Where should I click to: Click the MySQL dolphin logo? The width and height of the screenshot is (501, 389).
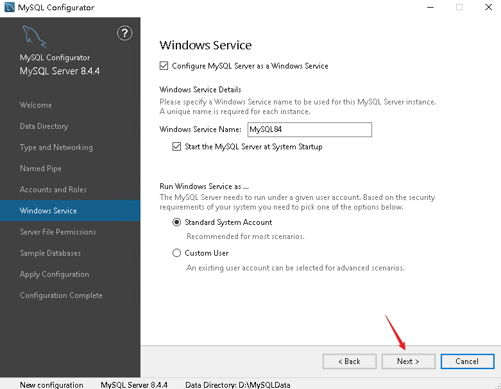pyautogui.click(x=34, y=37)
